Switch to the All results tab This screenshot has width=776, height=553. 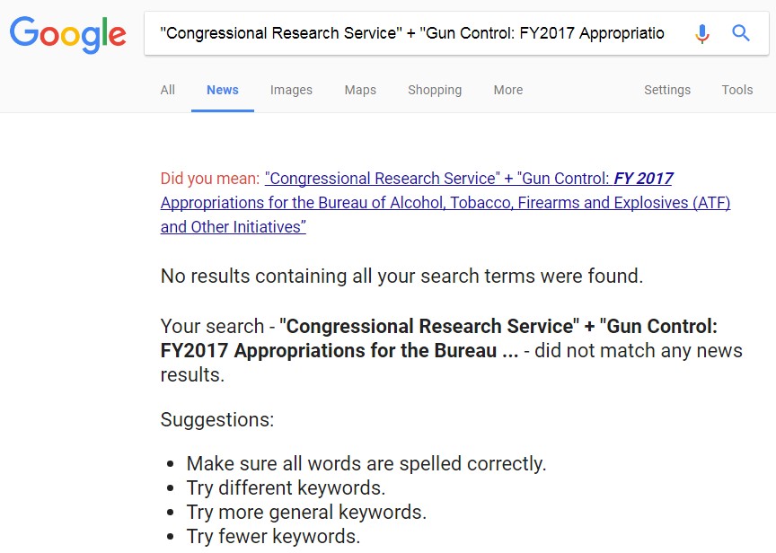coord(168,90)
